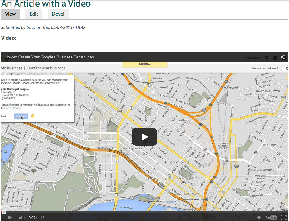Click the Watch Later clock icon
Viewport: 289px width, 221px height.
pyautogui.click(x=259, y=218)
